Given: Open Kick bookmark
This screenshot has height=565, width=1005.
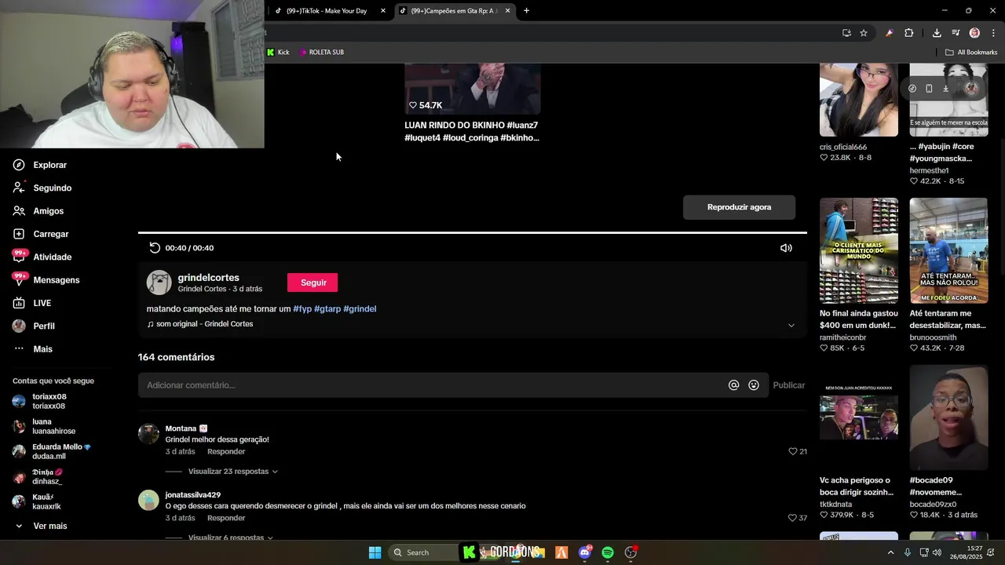Looking at the screenshot, I should [278, 52].
